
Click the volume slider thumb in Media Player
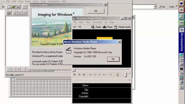pyautogui.click(x=126, y=75)
